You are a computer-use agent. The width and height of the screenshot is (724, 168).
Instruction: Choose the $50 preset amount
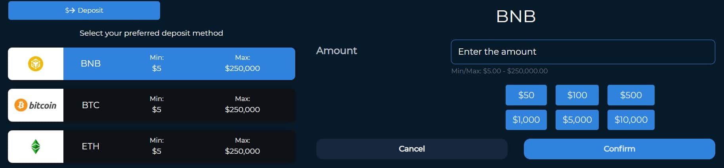(x=526, y=95)
